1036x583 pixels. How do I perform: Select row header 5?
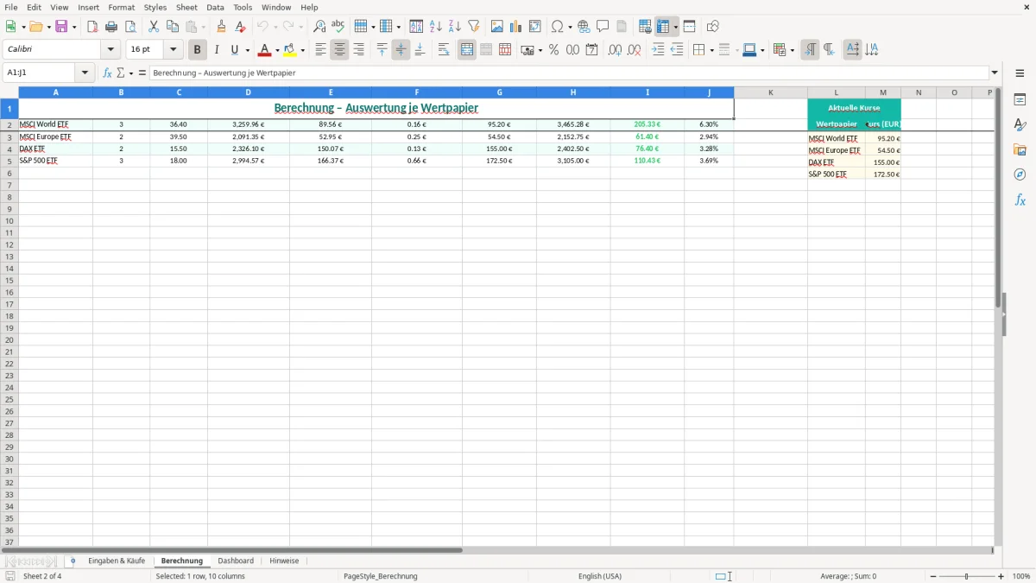coord(9,161)
